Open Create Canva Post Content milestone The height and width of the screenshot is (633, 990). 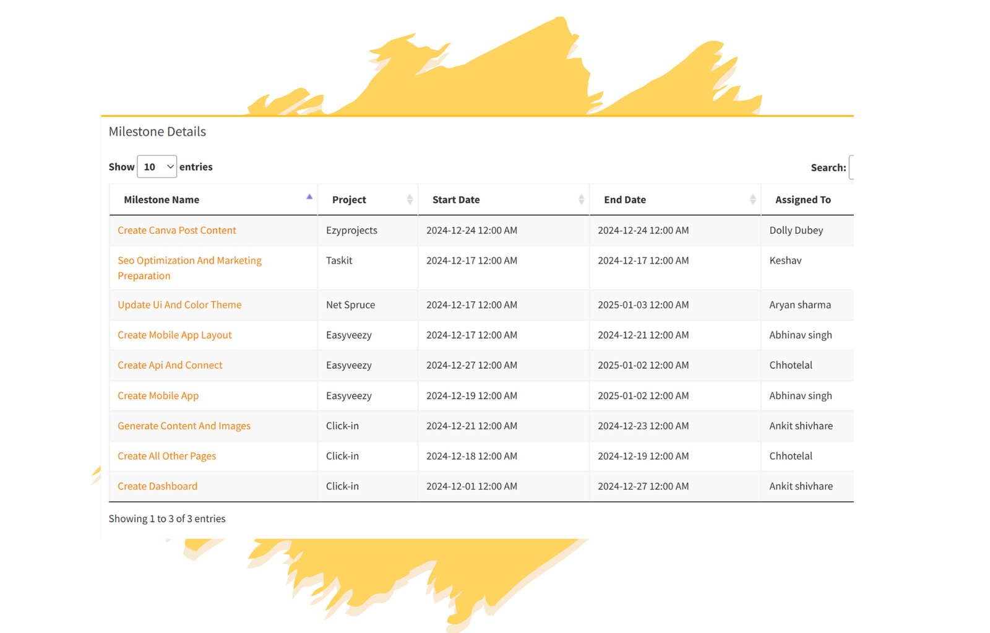(177, 230)
